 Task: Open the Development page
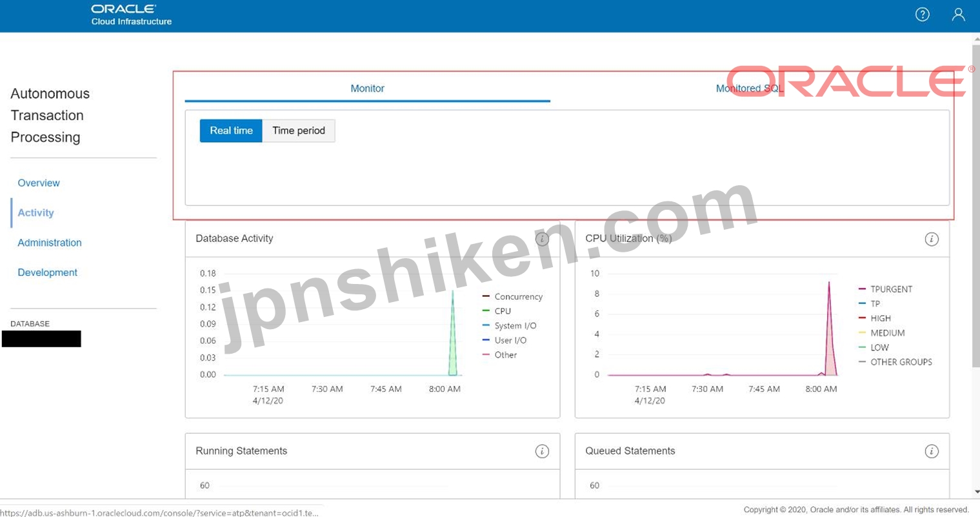click(x=47, y=272)
